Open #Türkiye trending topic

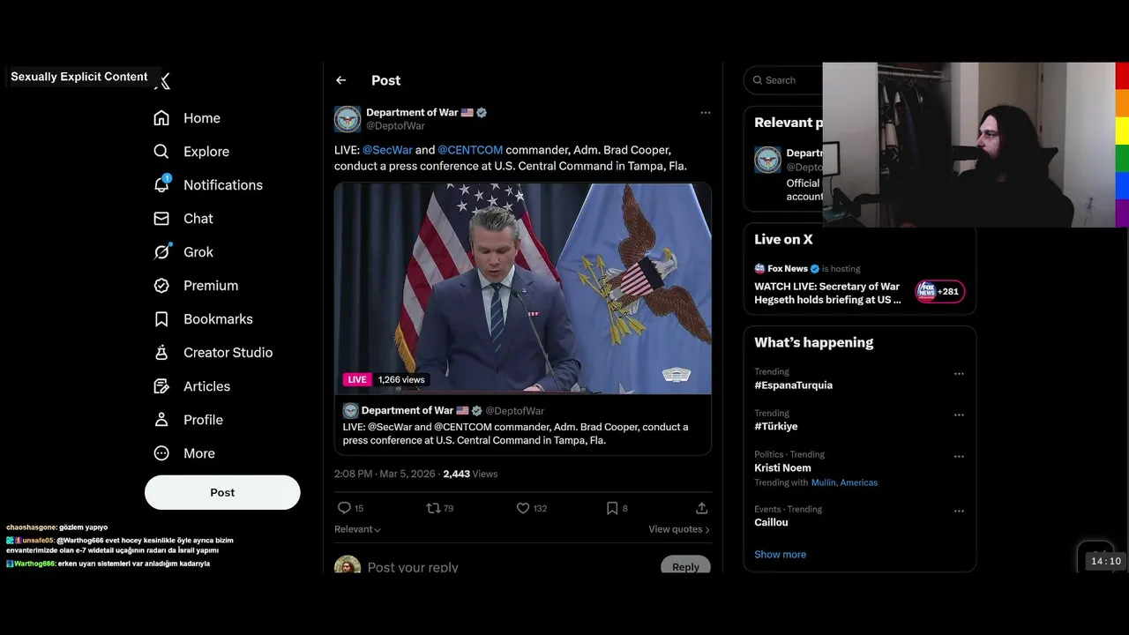tap(775, 427)
